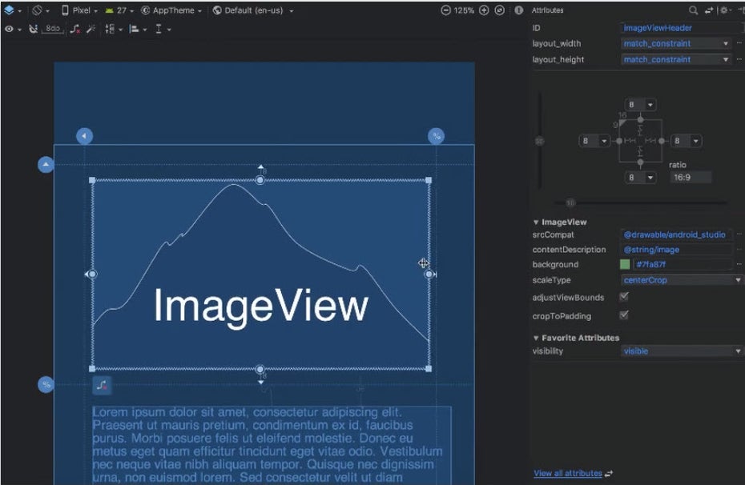Click the right constraint dot in inspector
Image resolution: width=745 pixels, height=485 pixels.
pos(662,141)
